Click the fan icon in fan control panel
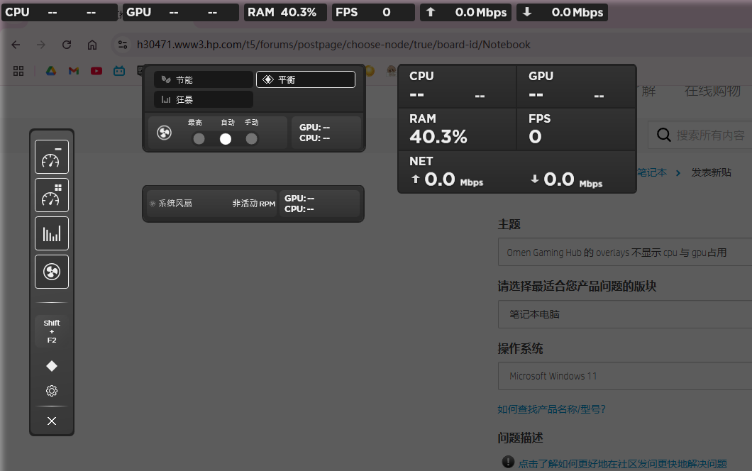The image size is (752, 471). pos(164,133)
